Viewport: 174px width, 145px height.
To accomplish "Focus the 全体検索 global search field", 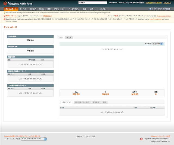I will tap(93, 3).
